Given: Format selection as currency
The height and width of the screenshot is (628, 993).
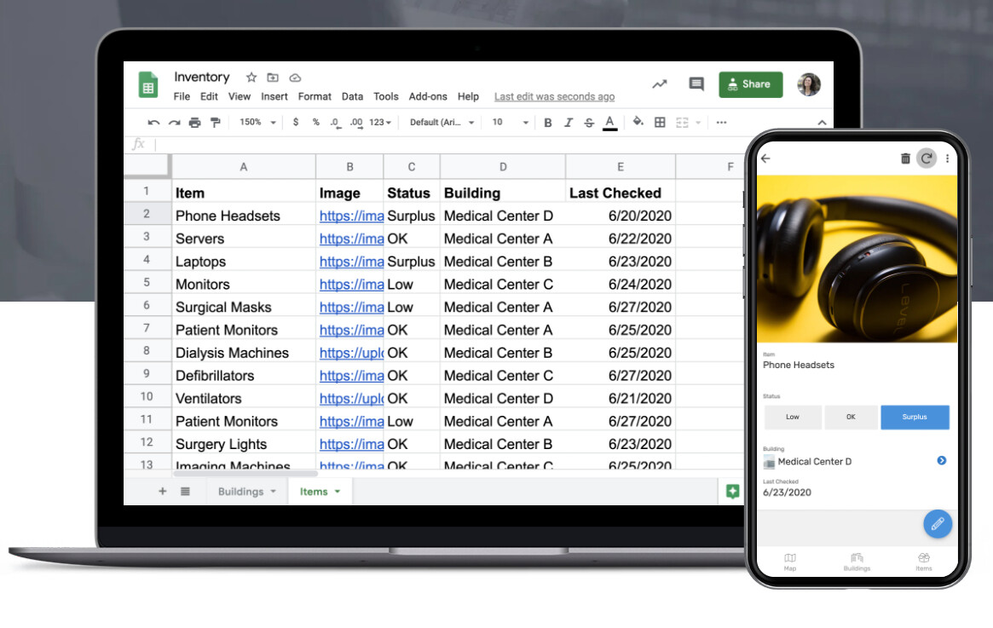Looking at the screenshot, I should (x=295, y=122).
